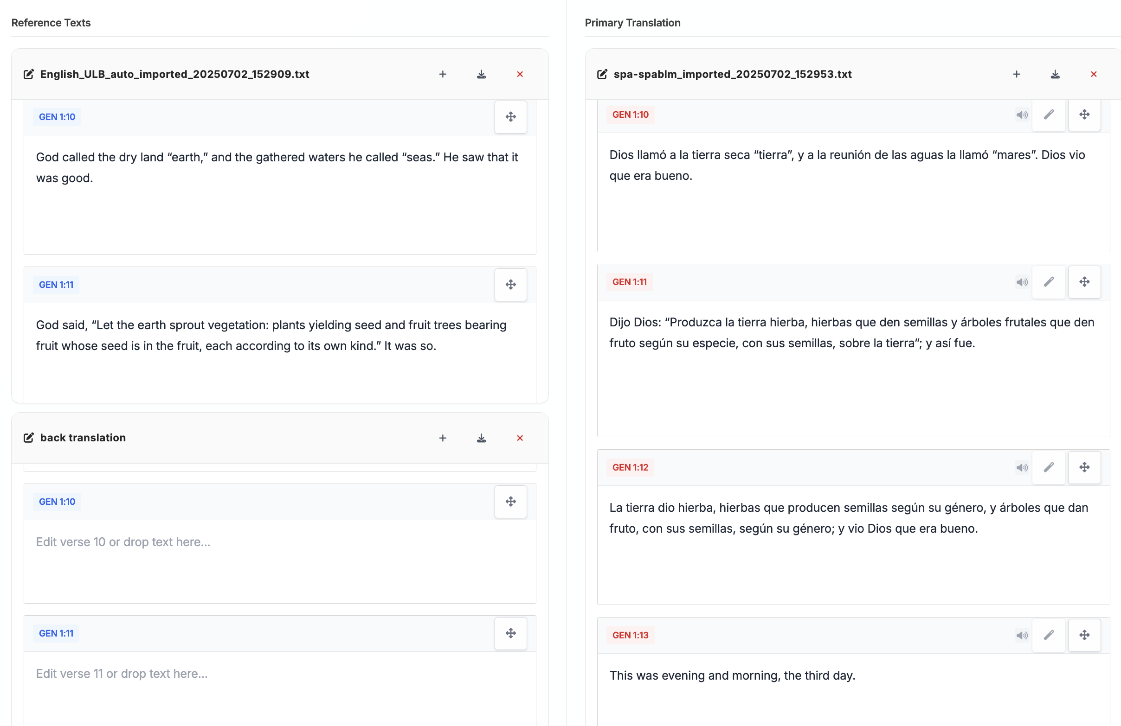This screenshot has height=726, width=1121.
Task: Edit Spanish verse GEN 1:11 with pencil
Action: (x=1049, y=282)
